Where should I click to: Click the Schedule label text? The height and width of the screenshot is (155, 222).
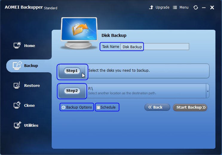pyautogui.click(x=108, y=107)
